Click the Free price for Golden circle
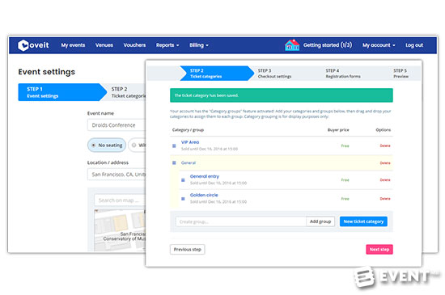 tap(345, 199)
